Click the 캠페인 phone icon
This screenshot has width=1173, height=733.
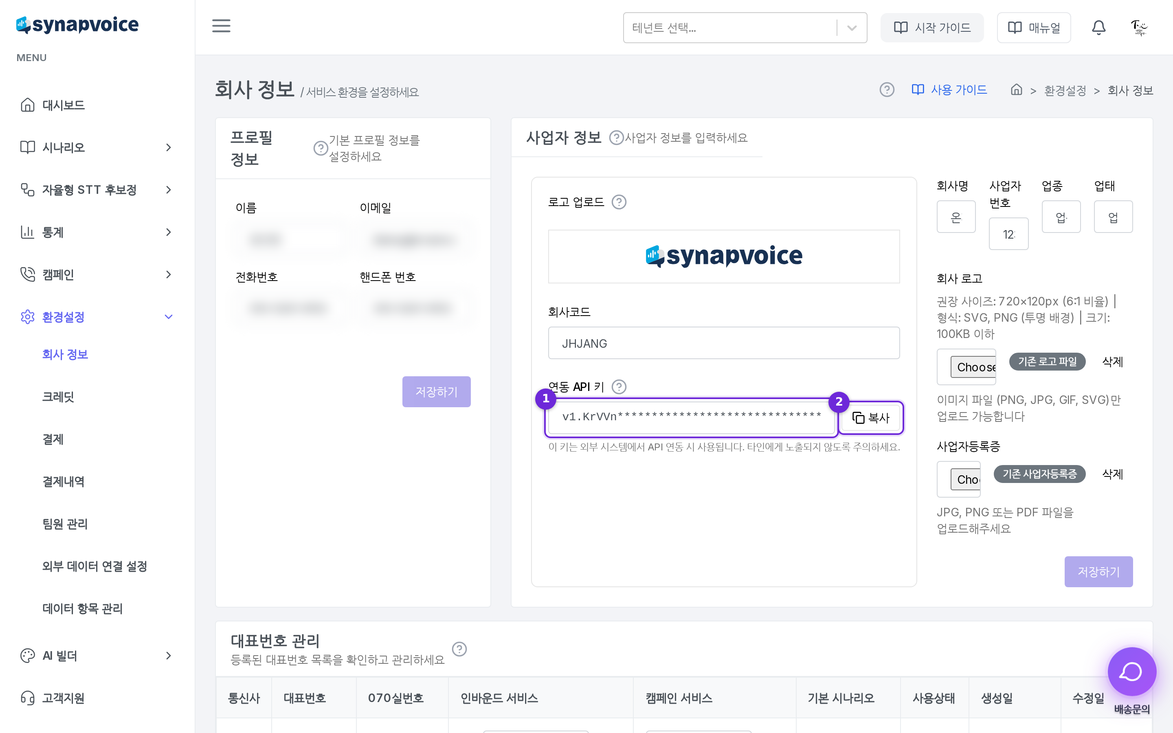coord(28,274)
